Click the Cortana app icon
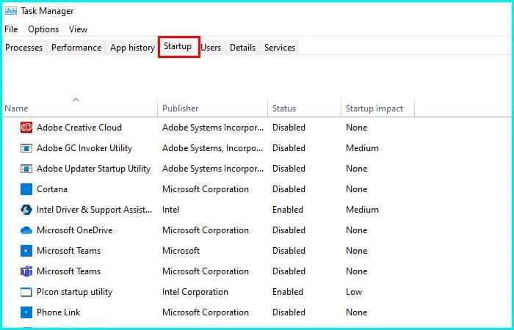The height and width of the screenshot is (330, 514). [x=26, y=189]
